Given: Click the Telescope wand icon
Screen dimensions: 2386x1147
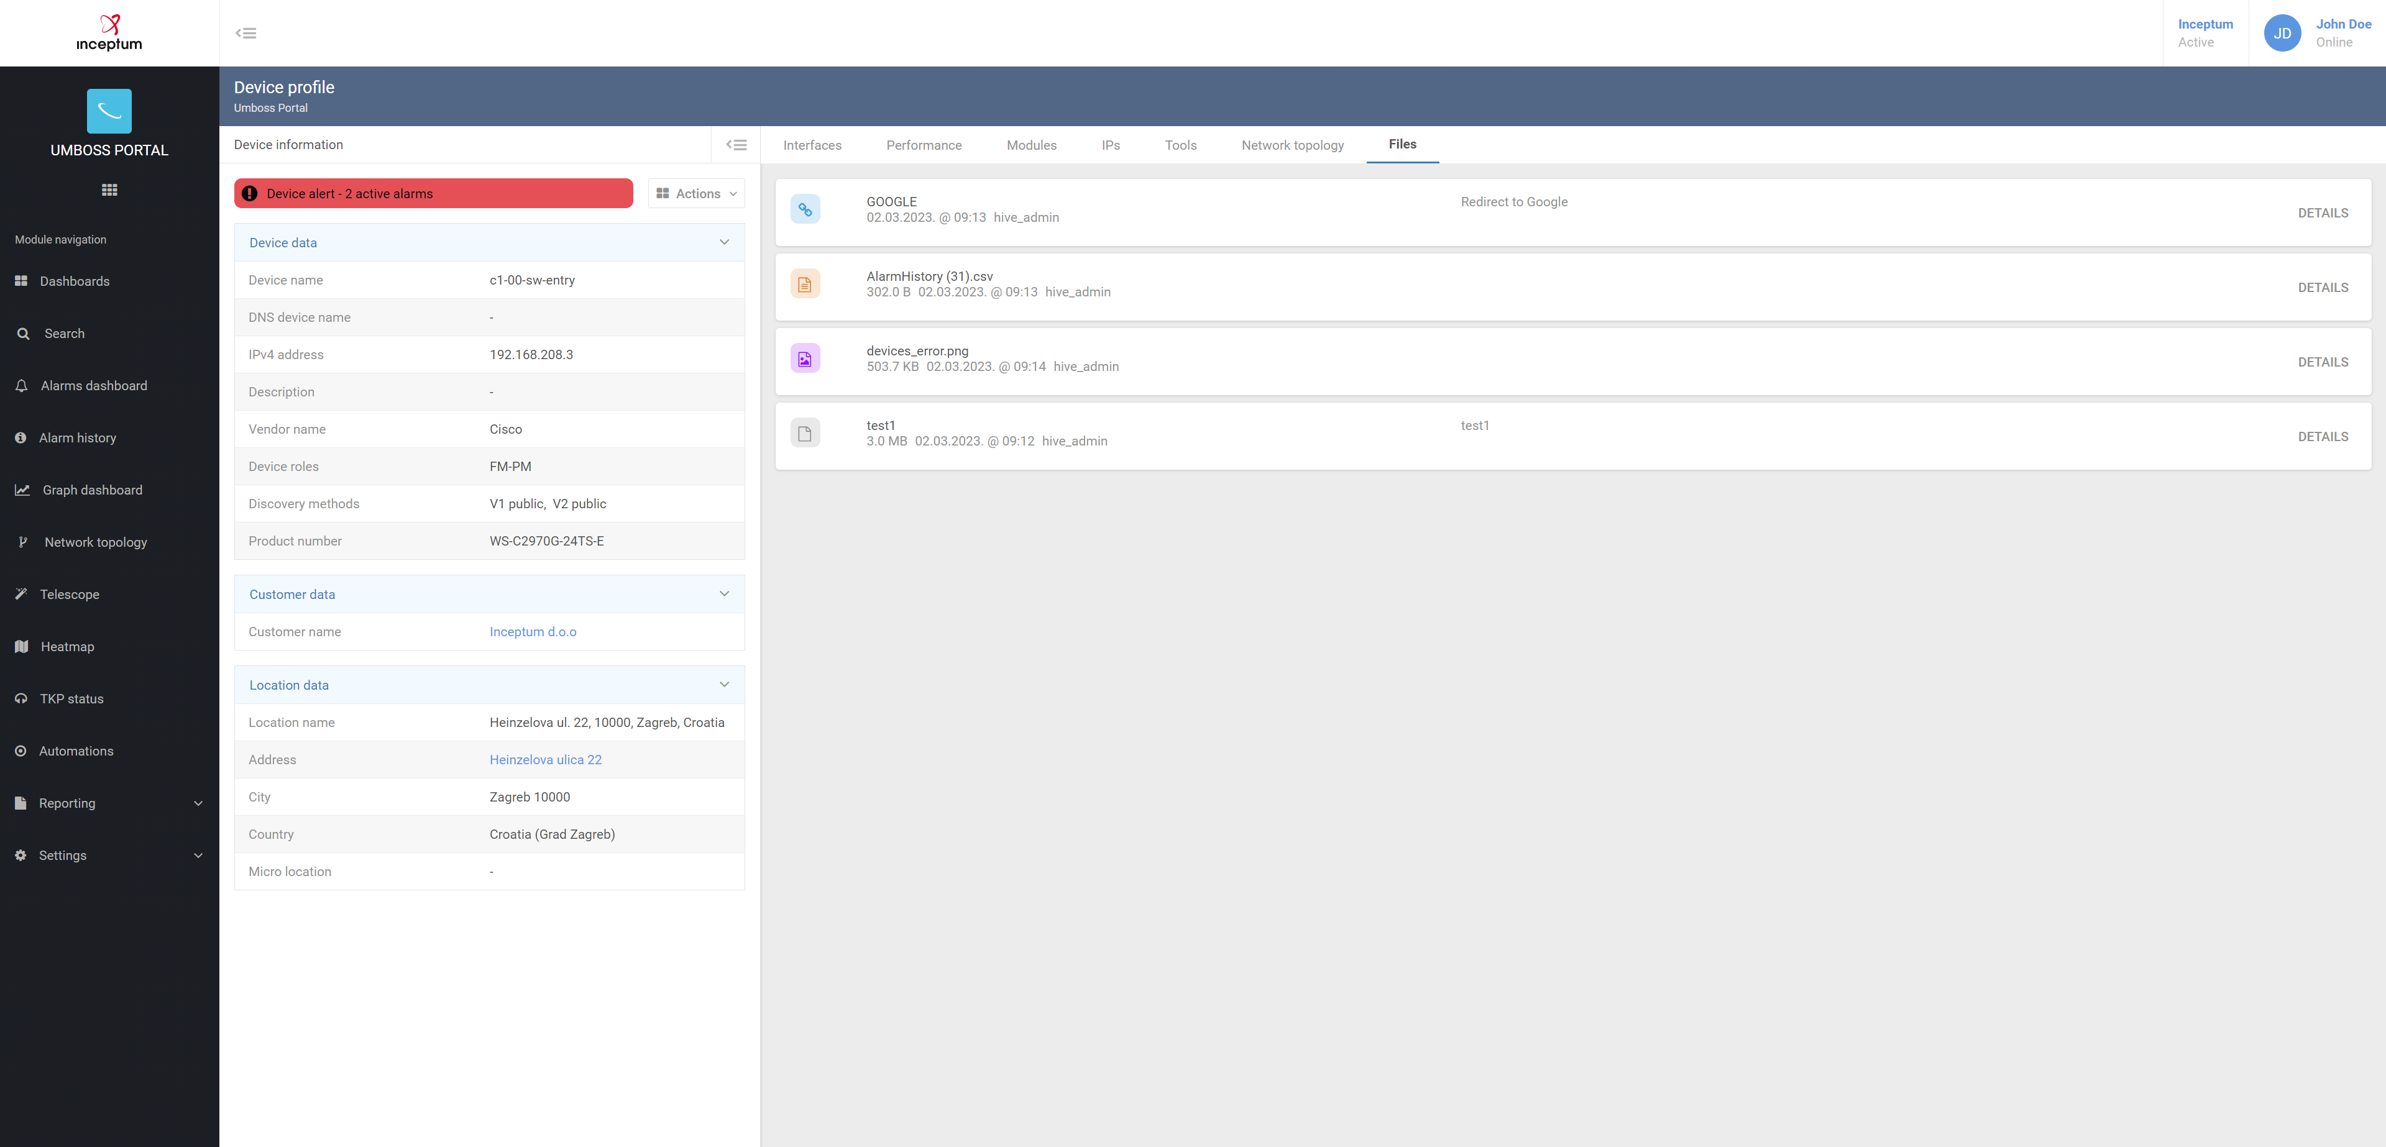Looking at the screenshot, I should point(21,595).
